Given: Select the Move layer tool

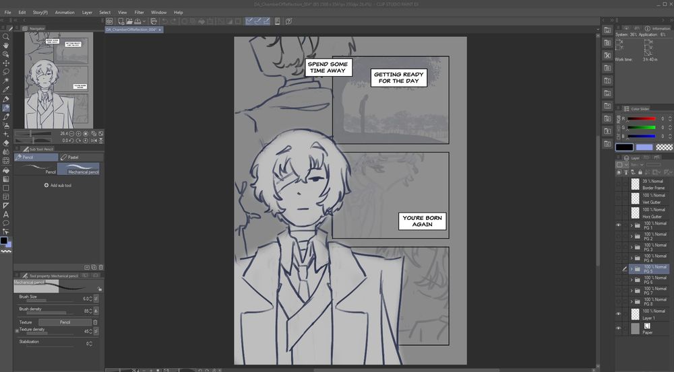Looking at the screenshot, I should 6,63.
